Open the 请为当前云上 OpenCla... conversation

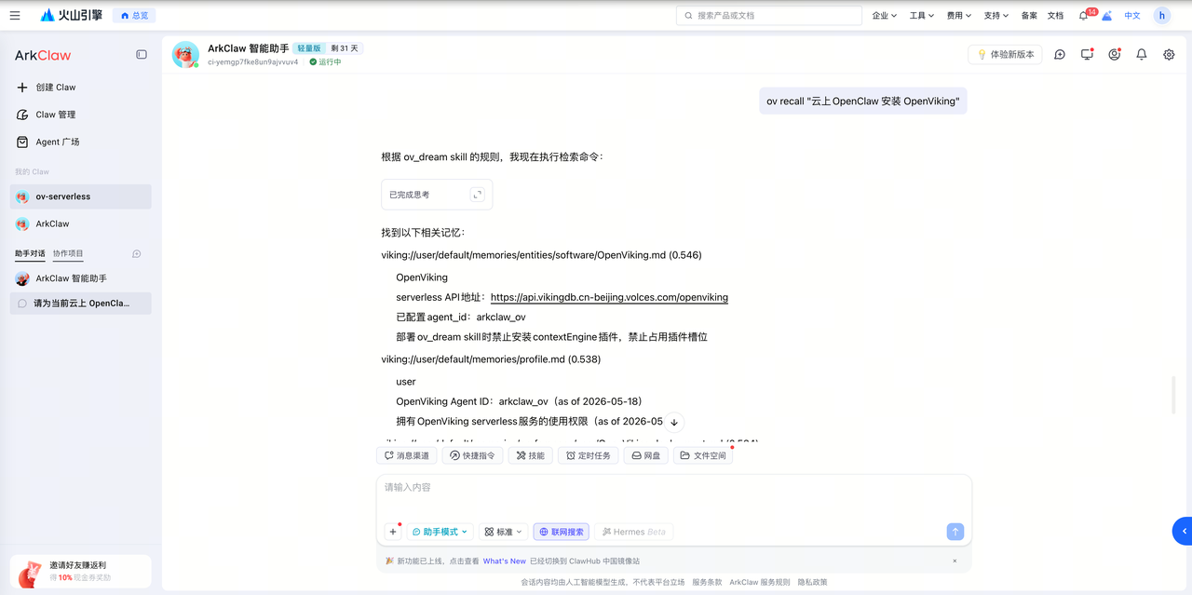coord(80,304)
